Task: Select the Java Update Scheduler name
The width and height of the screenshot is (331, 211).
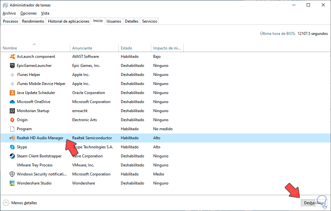Action: click(36, 93)
